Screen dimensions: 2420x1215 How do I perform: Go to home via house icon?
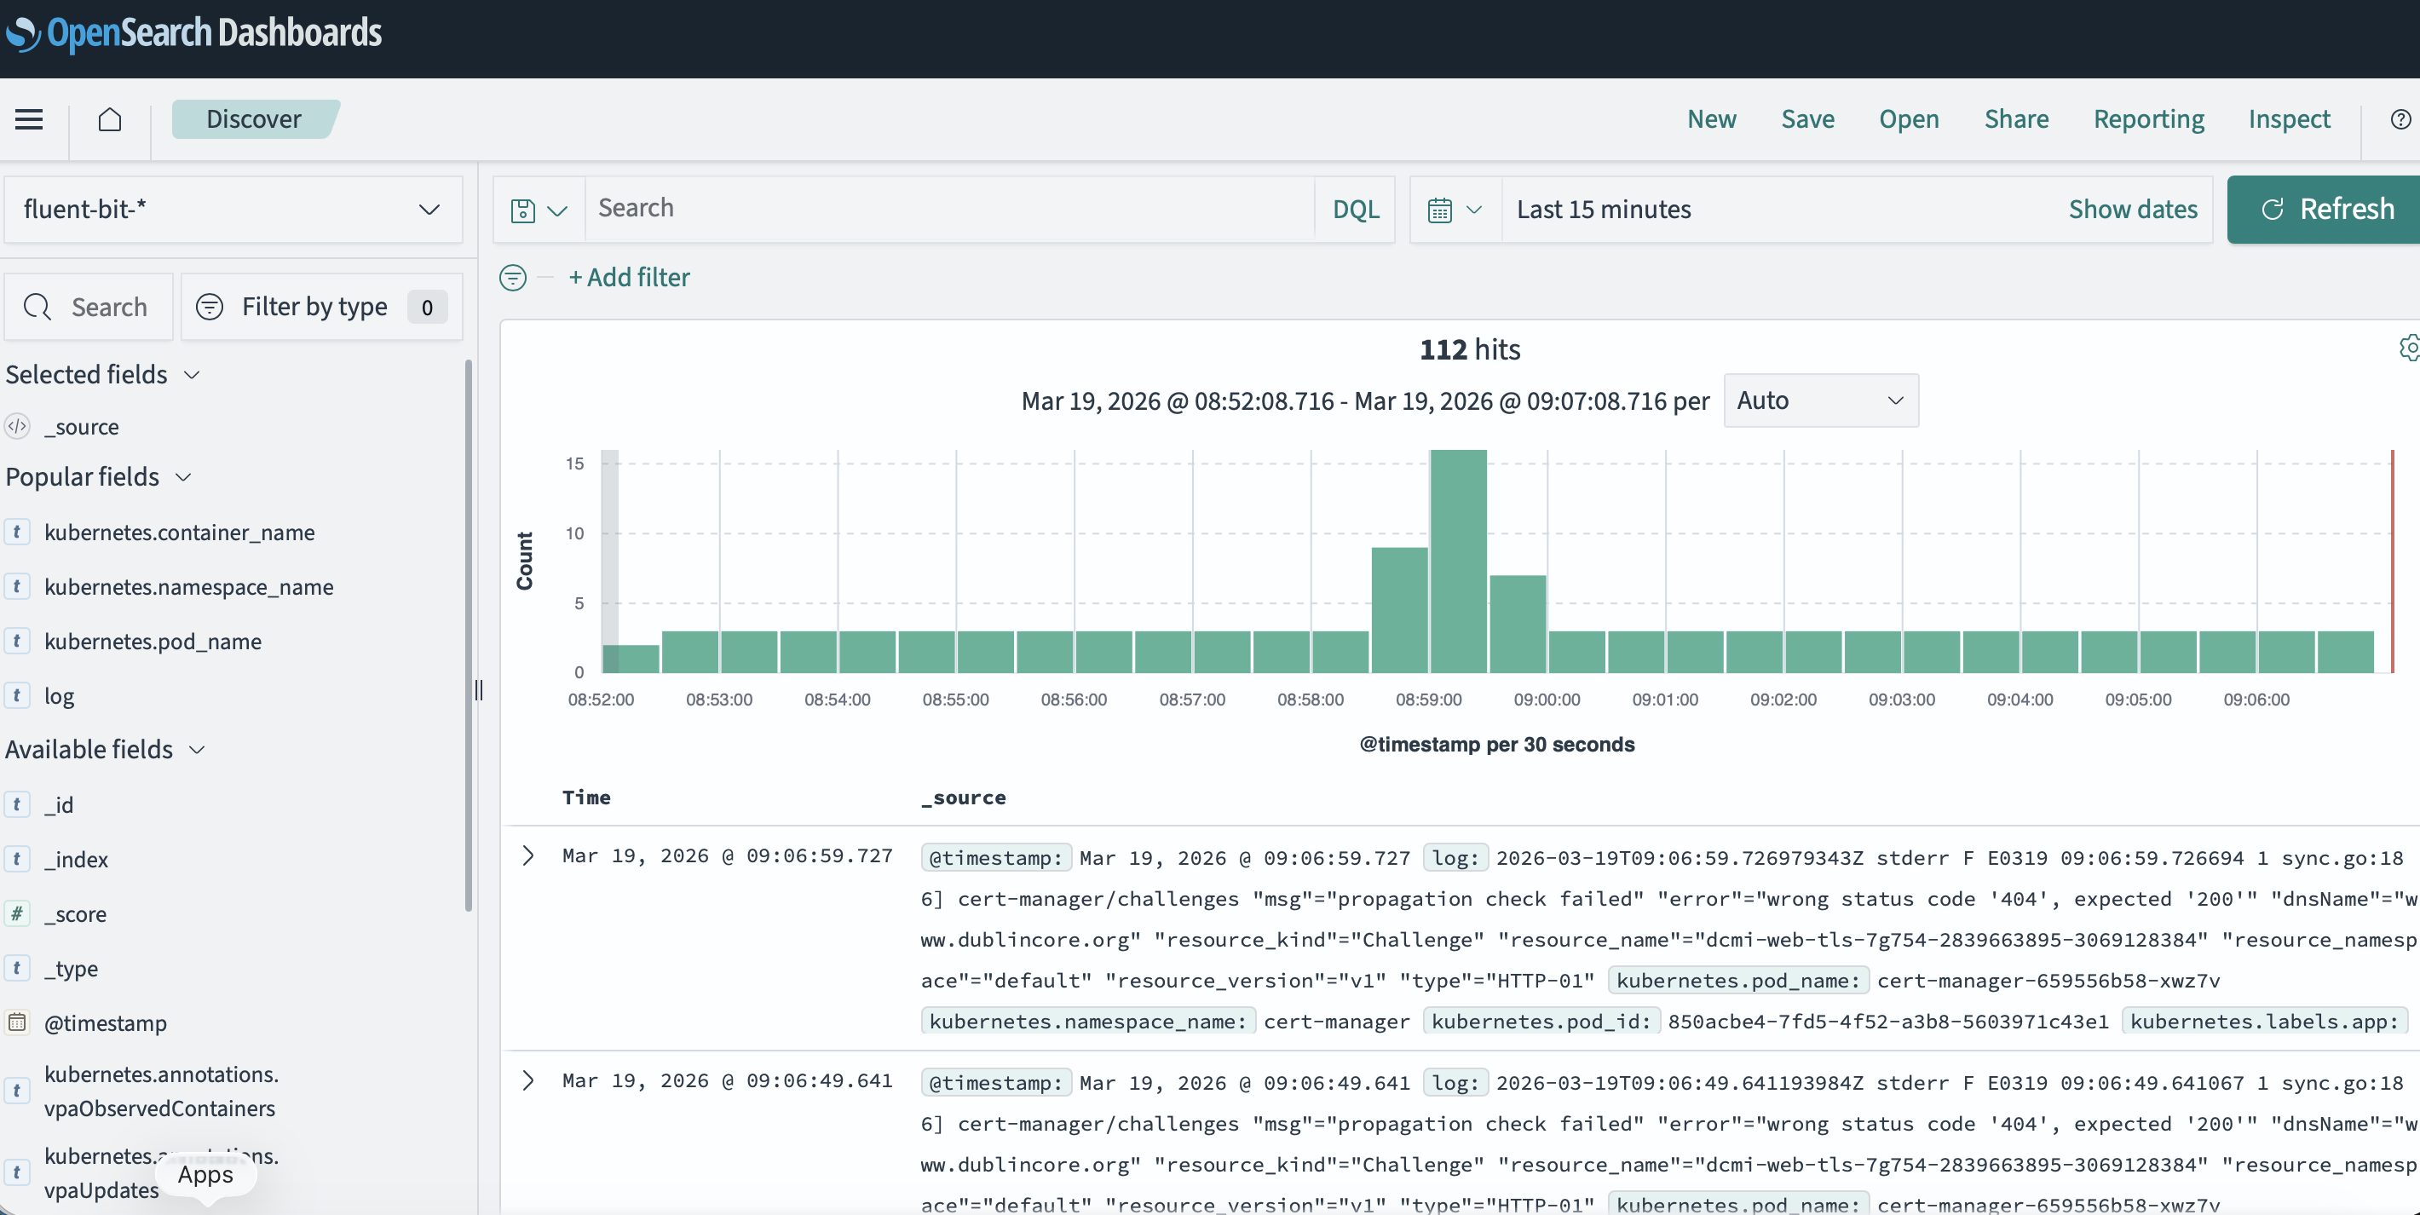[110, 119]
